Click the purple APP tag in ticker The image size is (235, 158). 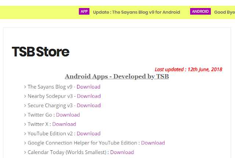tap(84, 11)
